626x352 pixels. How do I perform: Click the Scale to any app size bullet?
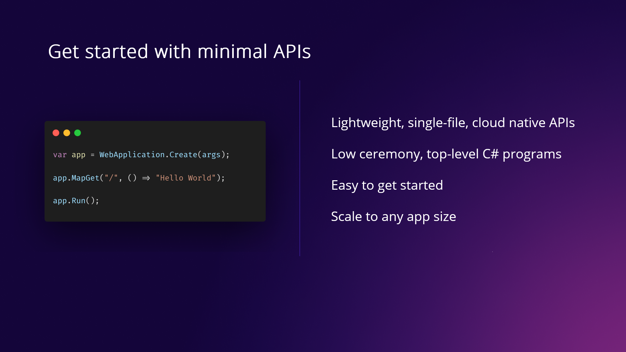tap(394, 216)
